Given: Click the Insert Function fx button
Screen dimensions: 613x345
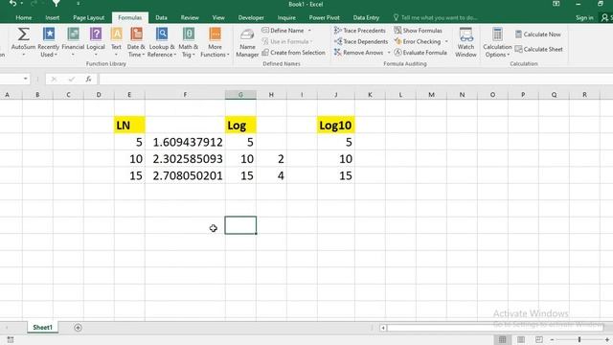Looking at the screenshot, I should [x=88, y=79].
